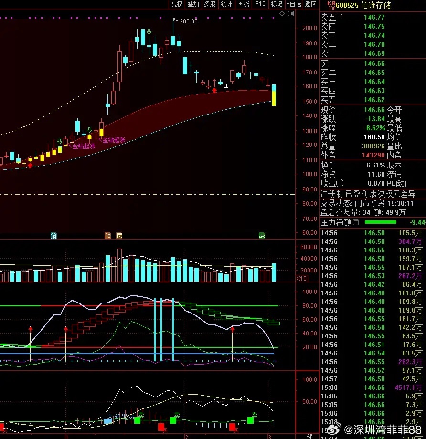The height and width of the screenshot is (439, 426).
Task: Click the 14:57 trade row 42.5万
Action: click(372, 379)
